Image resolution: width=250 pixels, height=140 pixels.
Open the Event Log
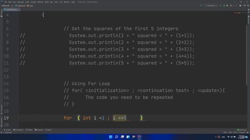(x=242, y=130)
